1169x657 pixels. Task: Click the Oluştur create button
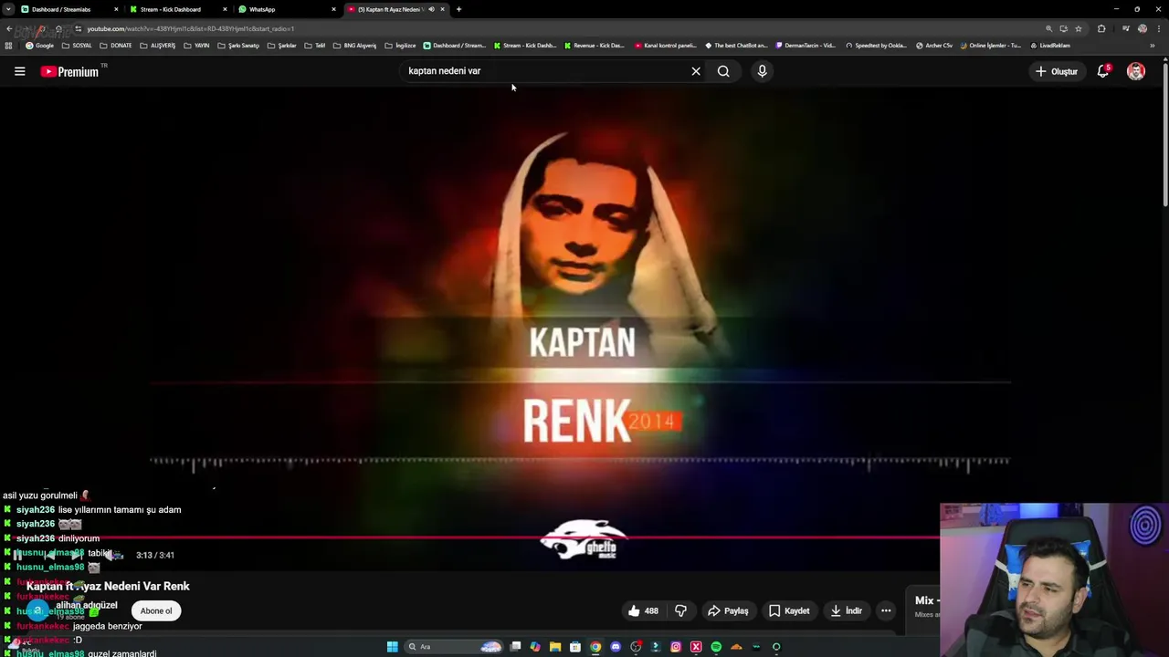pyautogui.click(x=1057, y=71)
